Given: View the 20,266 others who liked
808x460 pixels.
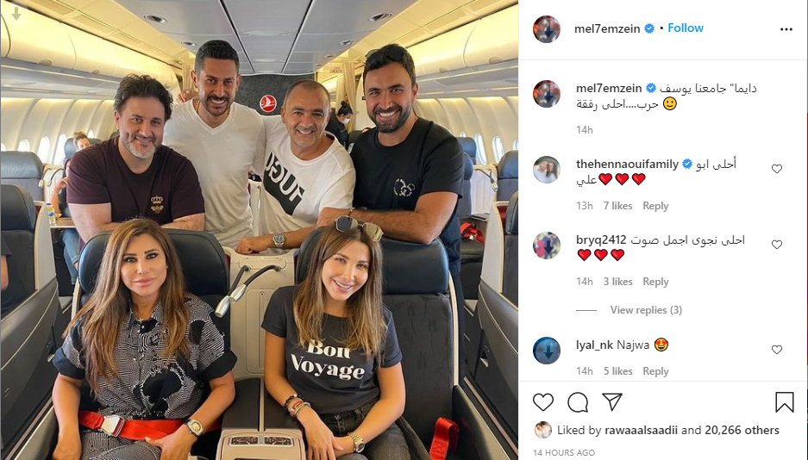Looking at the screenshot, I should click(x=742, y=430).
